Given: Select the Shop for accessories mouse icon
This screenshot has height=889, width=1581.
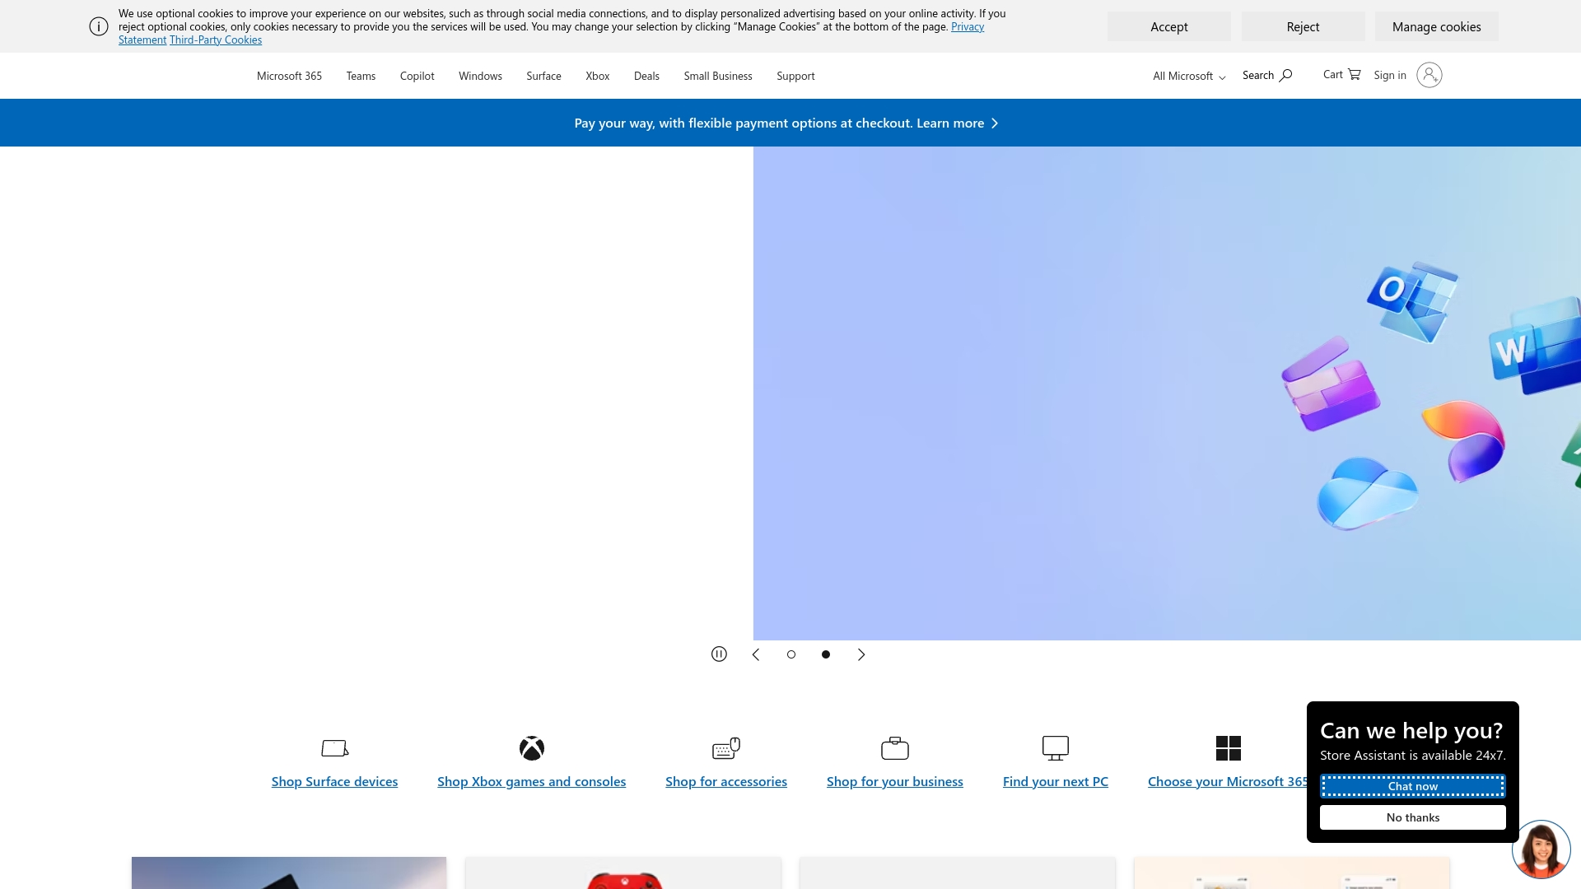Looking at the screenshot, I should 726,748.
